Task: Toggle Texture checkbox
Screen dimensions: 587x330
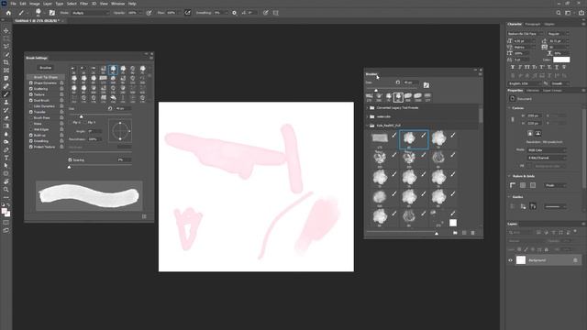Action: 31,94
